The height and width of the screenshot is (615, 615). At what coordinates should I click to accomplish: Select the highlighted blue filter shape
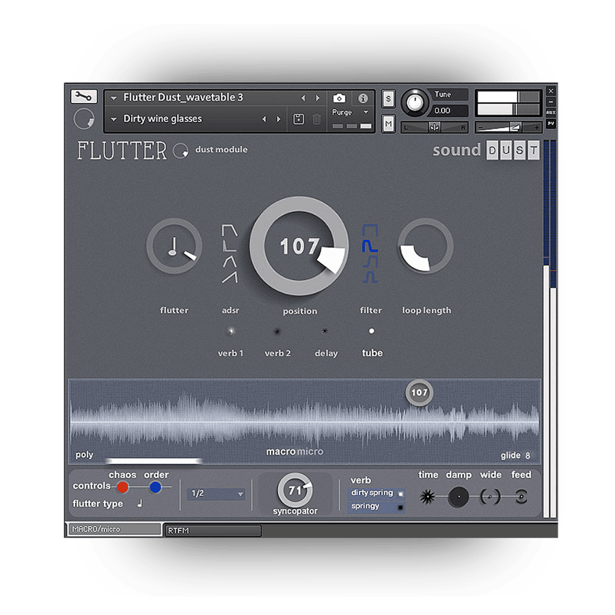coord(370,246)
